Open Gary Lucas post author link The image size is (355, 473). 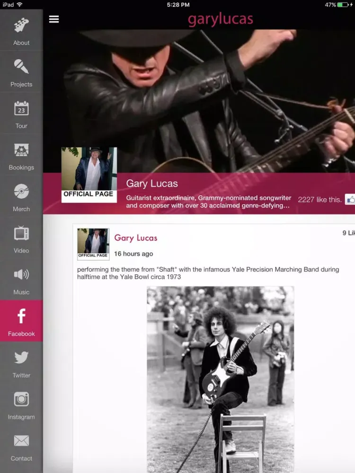[136, 238]
